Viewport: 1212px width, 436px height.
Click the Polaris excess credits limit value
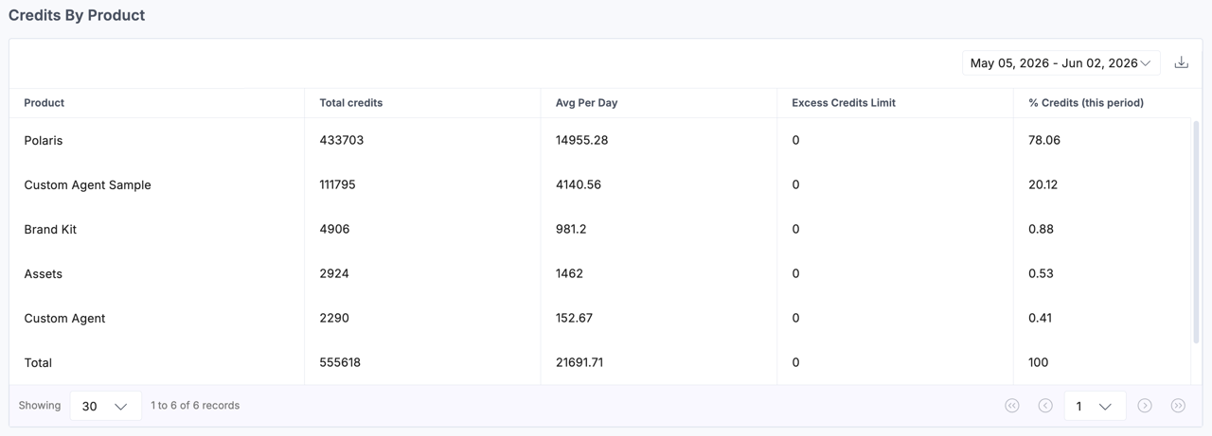795,140
